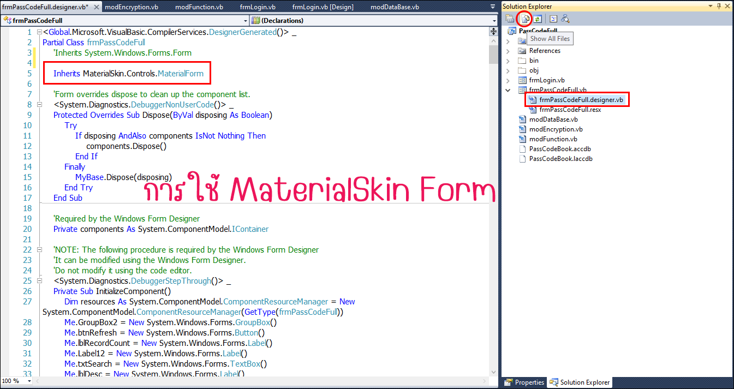Viewport: 734px width, 389px height.
Task: Click the Solution Explorer Properties icon
Action: (x=510, y=19)
